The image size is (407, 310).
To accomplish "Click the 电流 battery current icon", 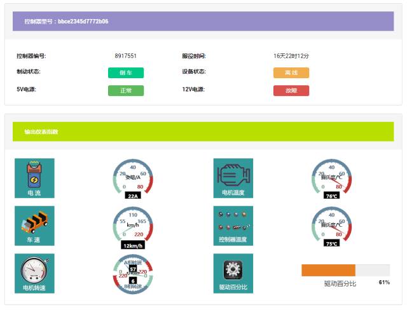I will tap(34, 178).
